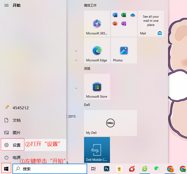The image size is (187, 174).
Task: Open the Microsoft 365 tile
Action: click(97, 24)
